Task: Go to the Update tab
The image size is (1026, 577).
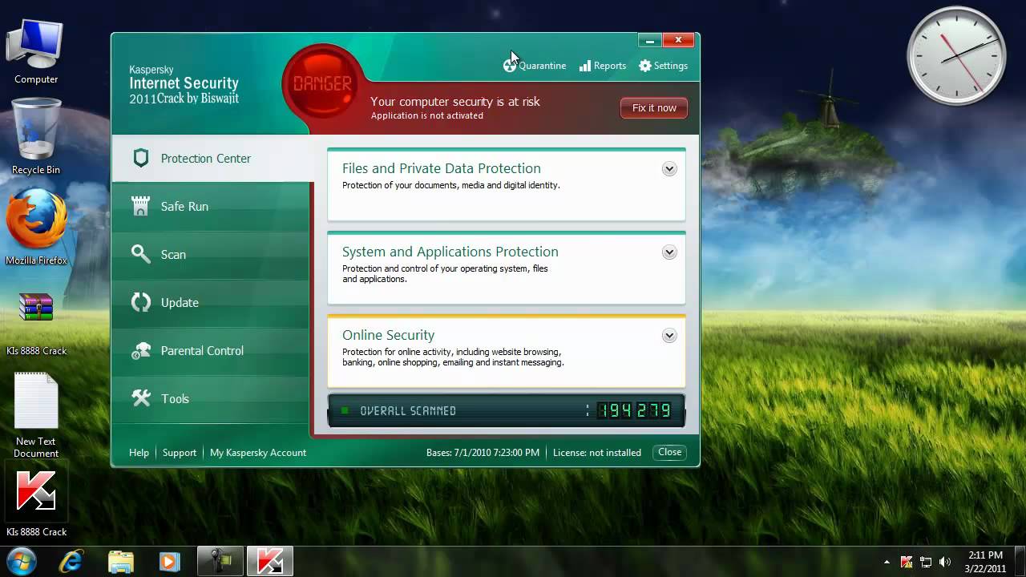Action: (211, 303)
